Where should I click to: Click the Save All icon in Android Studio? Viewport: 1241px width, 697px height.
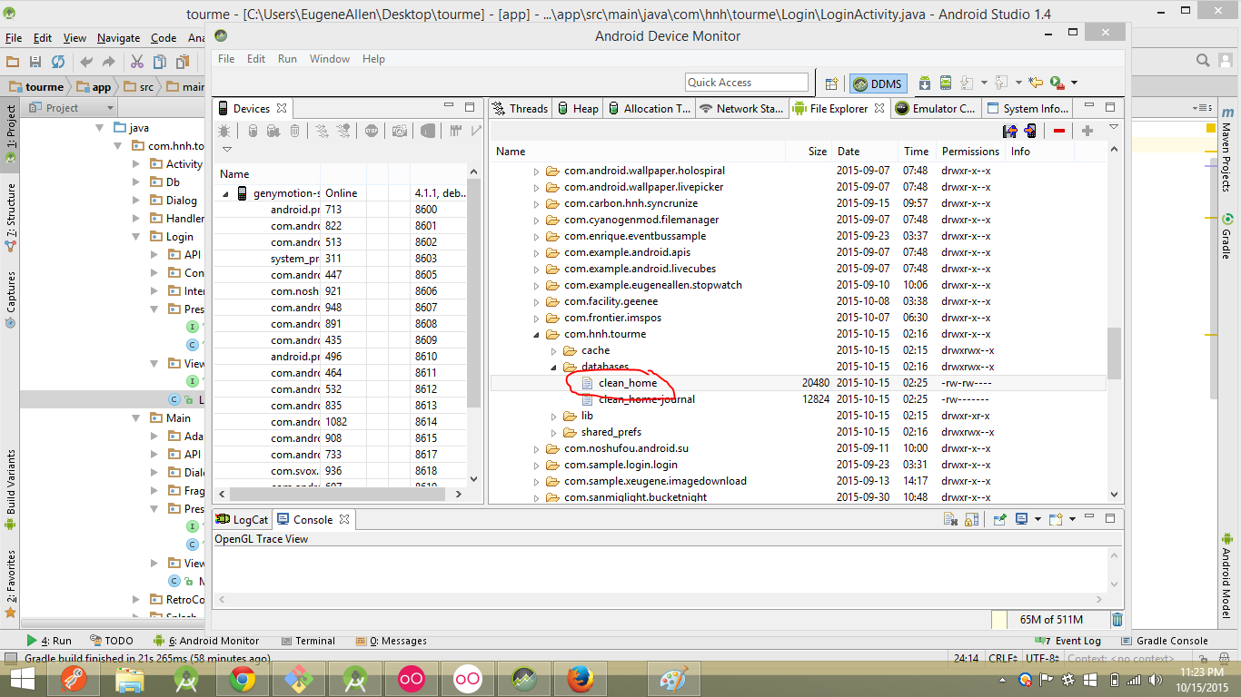[x=35, y=62]
